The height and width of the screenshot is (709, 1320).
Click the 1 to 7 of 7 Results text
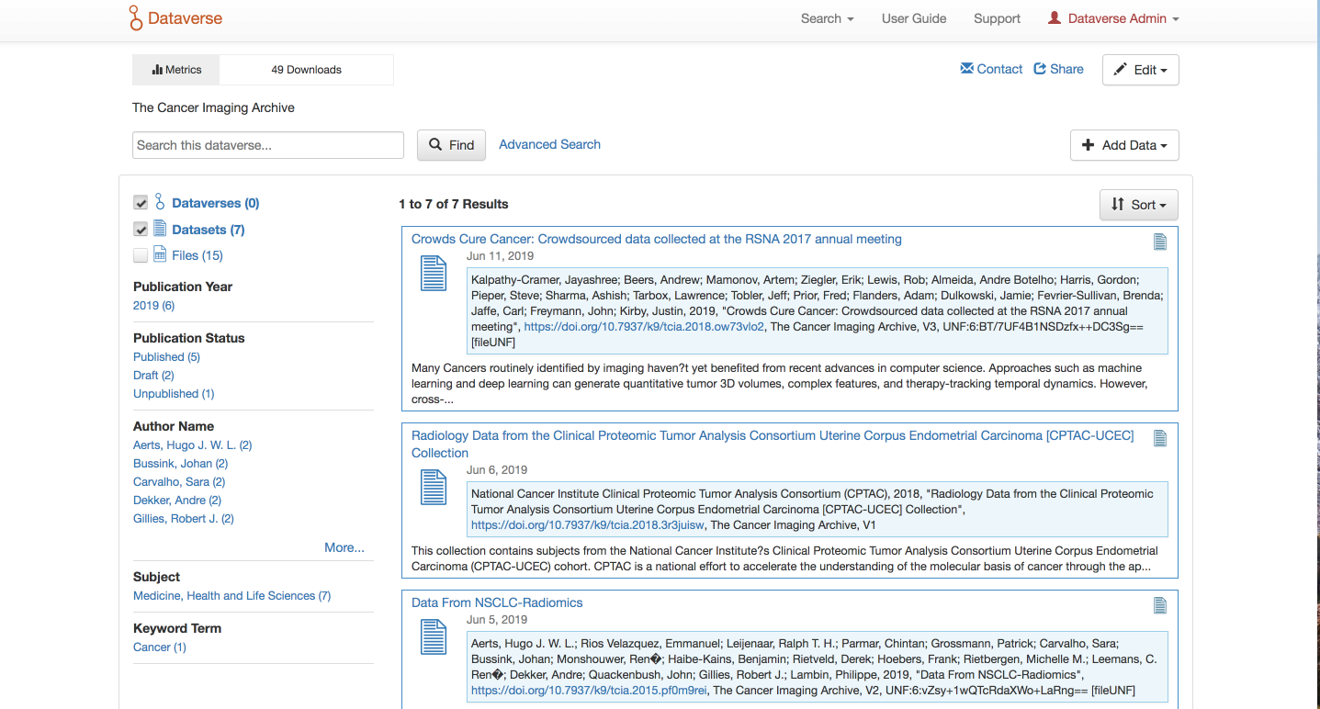[454, 204]
